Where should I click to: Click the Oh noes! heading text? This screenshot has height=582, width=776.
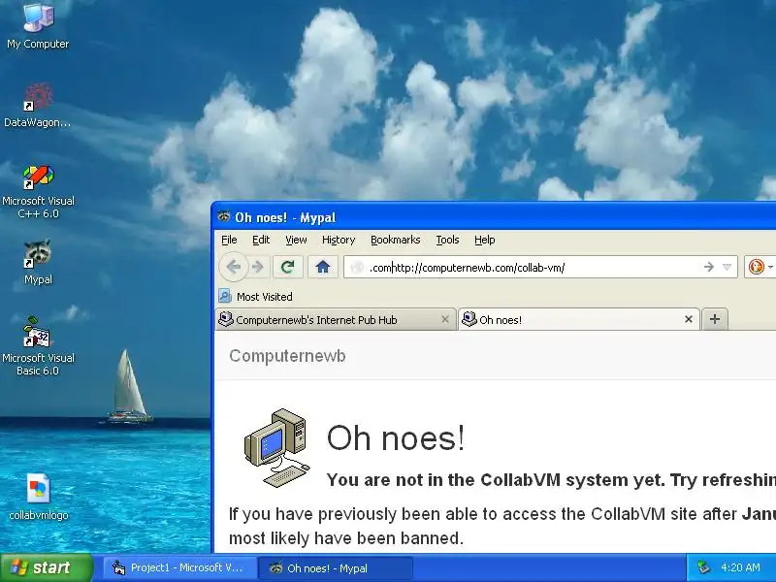pyautogui.click(x=396, y=438)
